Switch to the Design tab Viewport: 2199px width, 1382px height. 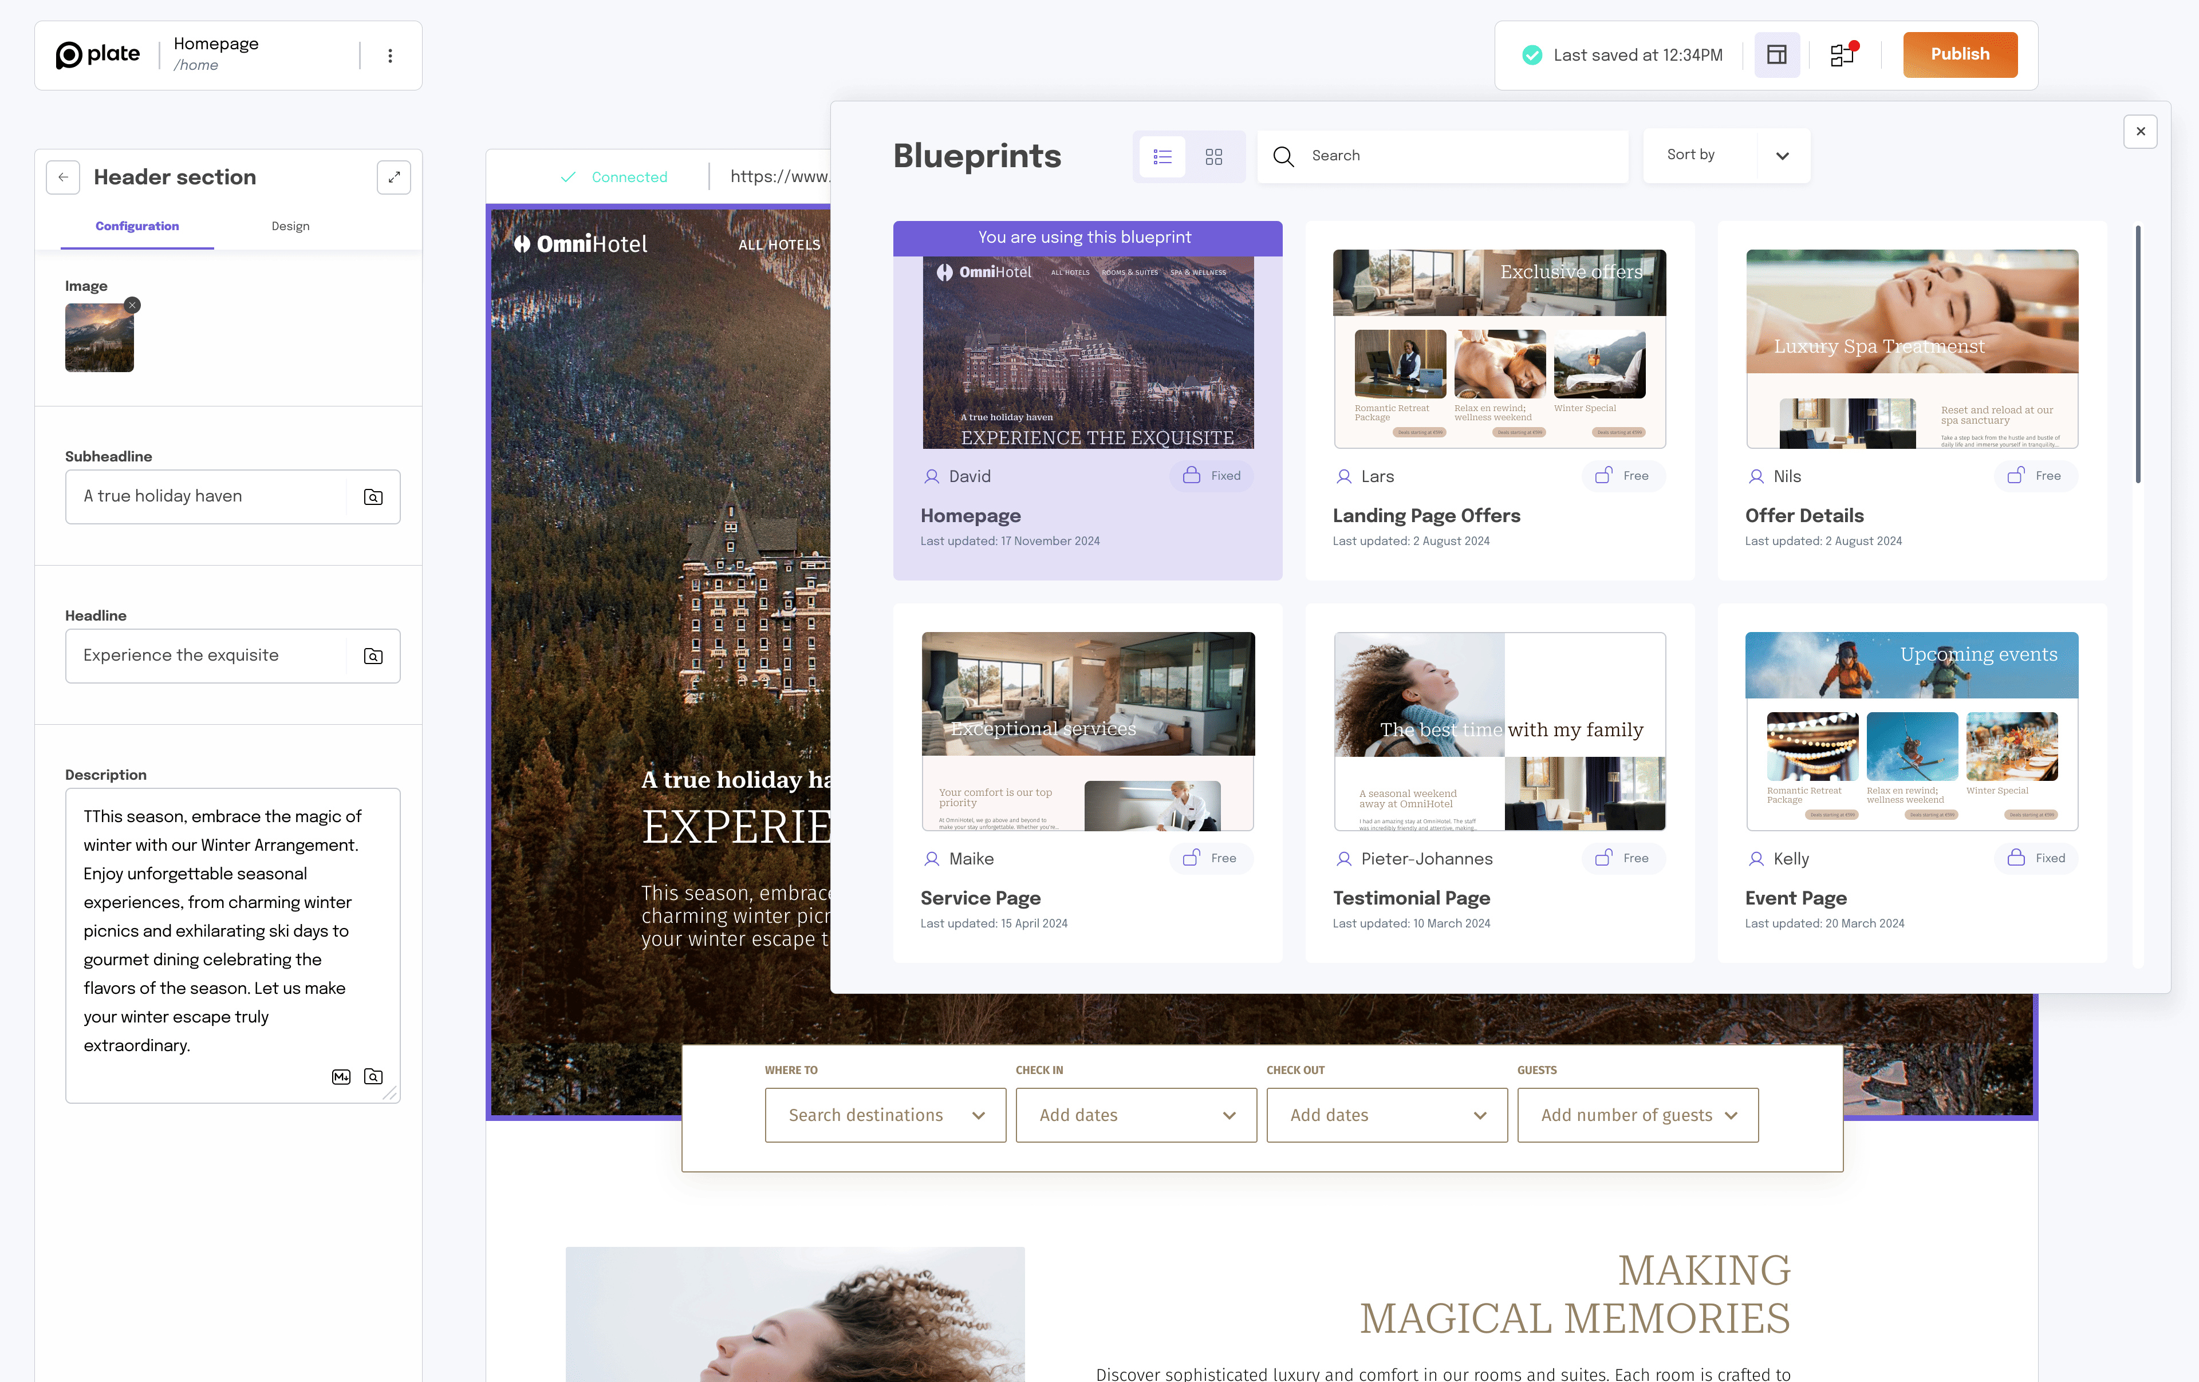(290, 226)
